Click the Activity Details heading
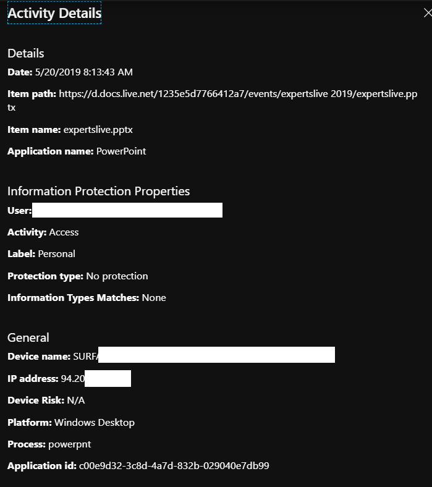This screenshot has width=432, height=487. coord(54,13)
